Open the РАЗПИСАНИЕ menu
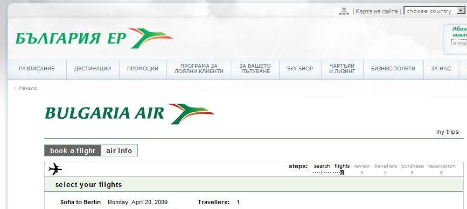The width and height of the screenshot is (467, 209). point(37,69)
